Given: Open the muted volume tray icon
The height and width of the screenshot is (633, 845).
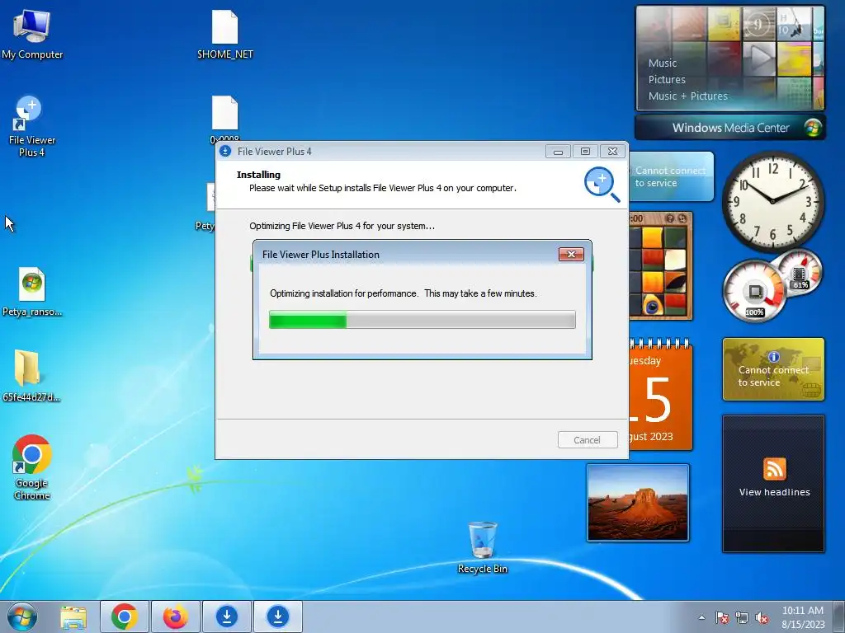Looking at the screenshot, I should (x=762, y=617).
